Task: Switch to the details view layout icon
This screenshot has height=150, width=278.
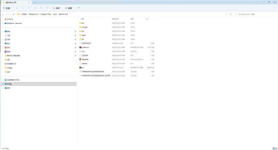Action: click(x=274, y=149)
